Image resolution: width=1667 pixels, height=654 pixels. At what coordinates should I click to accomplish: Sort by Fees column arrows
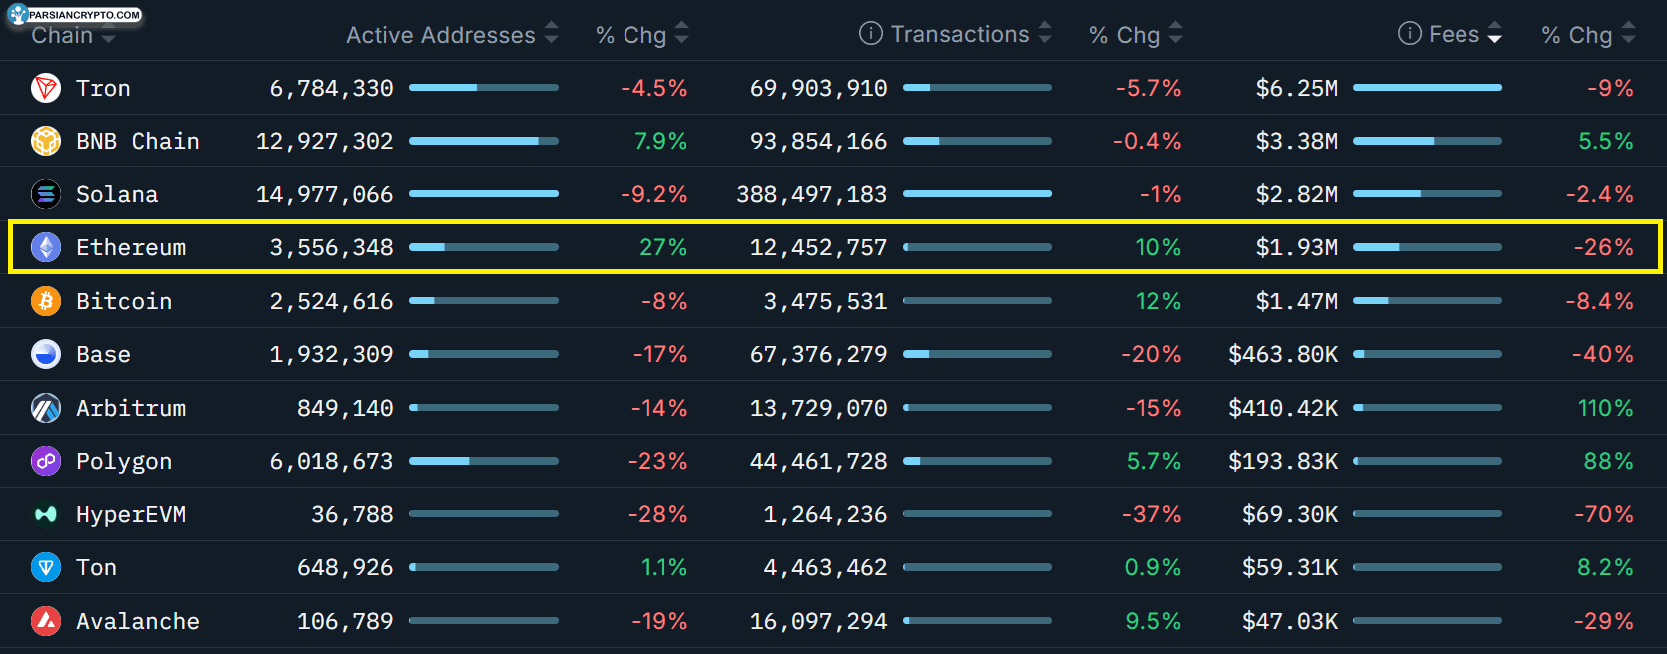(1494, 34)
